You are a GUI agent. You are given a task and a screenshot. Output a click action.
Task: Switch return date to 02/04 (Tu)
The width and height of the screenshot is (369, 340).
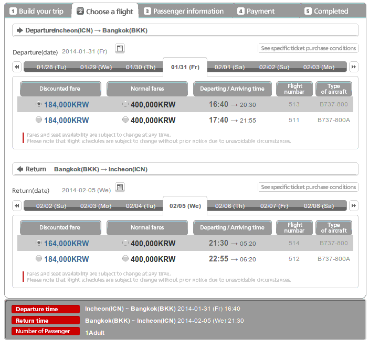click(141, 206)
